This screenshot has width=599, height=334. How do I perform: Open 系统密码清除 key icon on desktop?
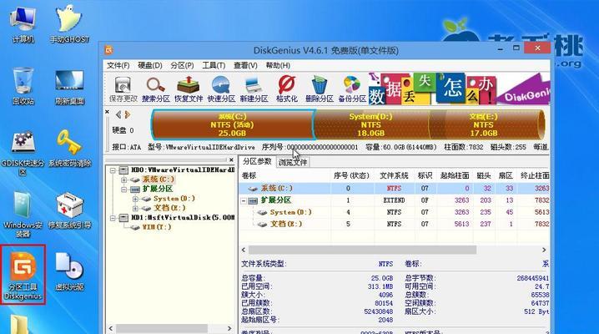69,149
